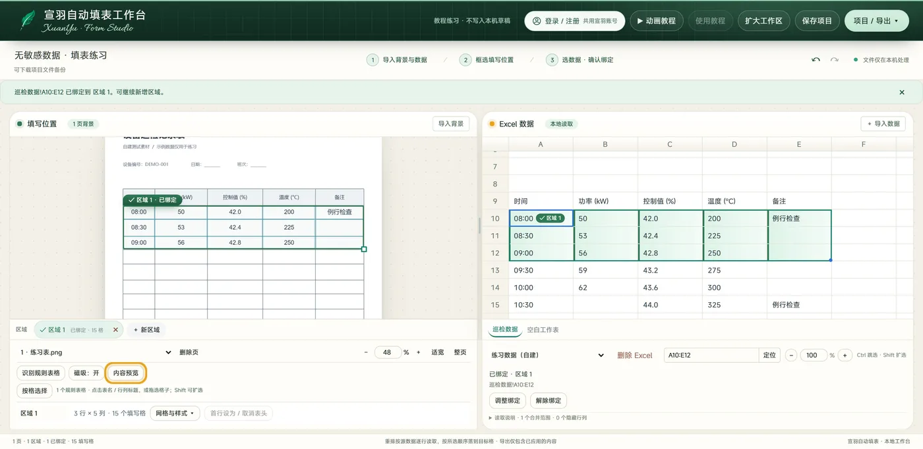Click 适宽 fit width

[x=438, y=352]
